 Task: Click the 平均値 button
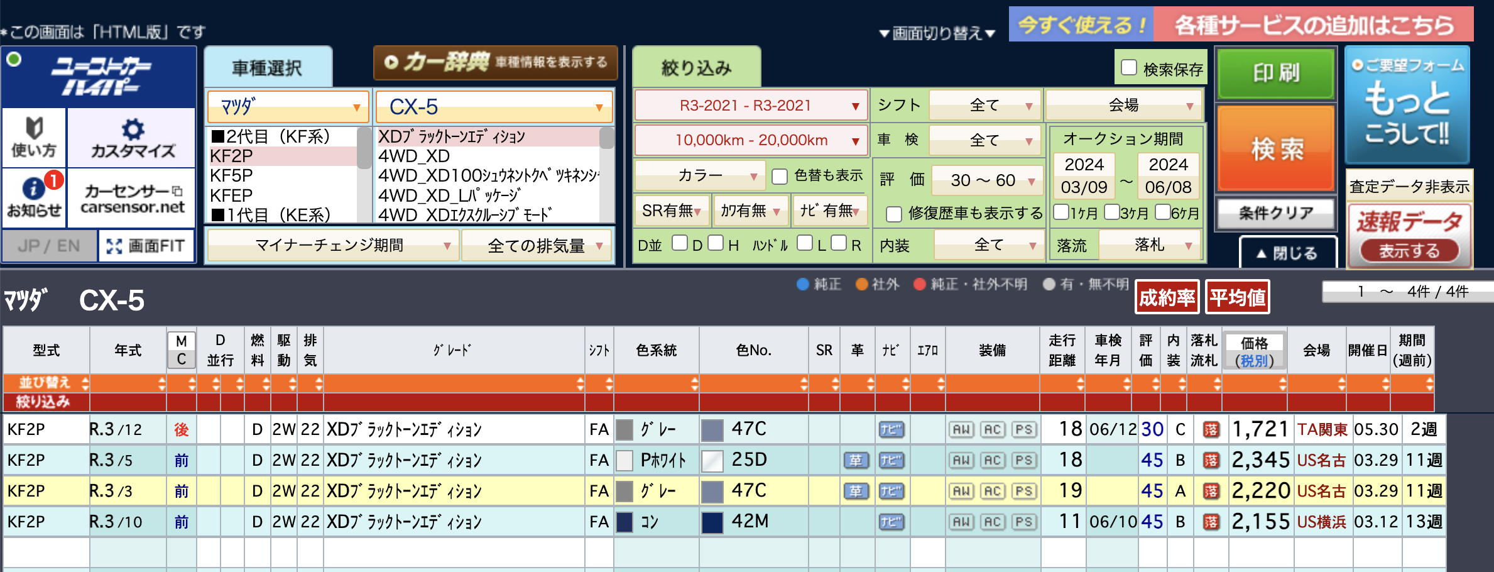click(x=1238, y=297)
